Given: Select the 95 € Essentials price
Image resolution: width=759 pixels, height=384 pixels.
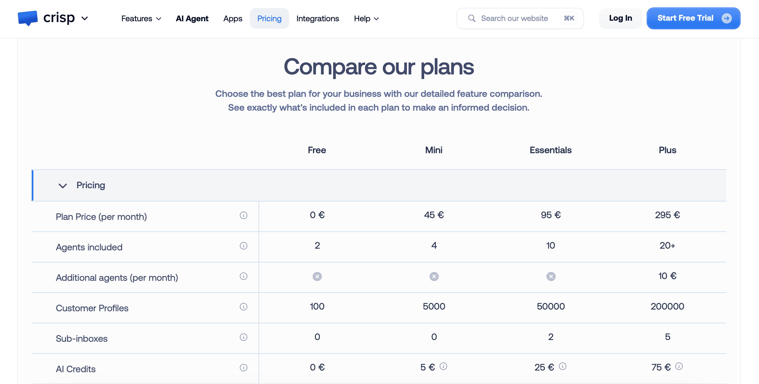Looking at the screenshot, I should click(x=551, y=215).
